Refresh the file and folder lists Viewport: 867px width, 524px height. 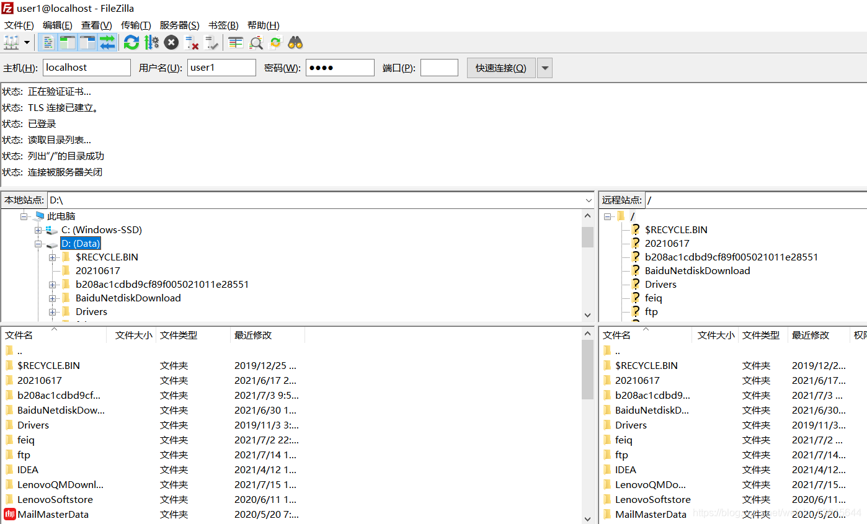coord(131,42)
